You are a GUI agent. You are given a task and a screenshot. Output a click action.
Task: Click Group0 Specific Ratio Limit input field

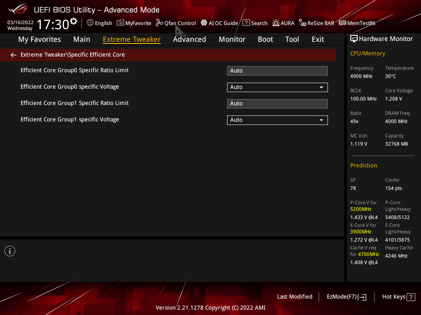278,71
